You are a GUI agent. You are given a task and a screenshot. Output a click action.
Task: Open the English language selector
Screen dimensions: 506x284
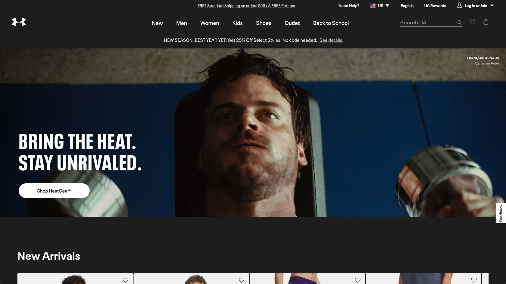407,6
